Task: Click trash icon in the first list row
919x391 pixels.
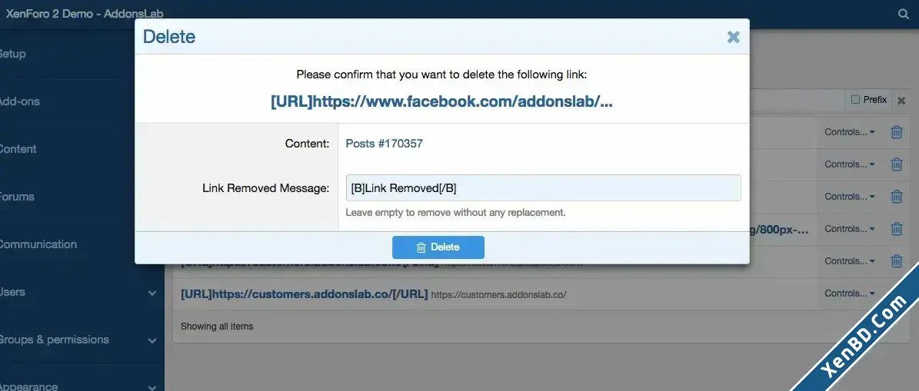Action: 897,132
